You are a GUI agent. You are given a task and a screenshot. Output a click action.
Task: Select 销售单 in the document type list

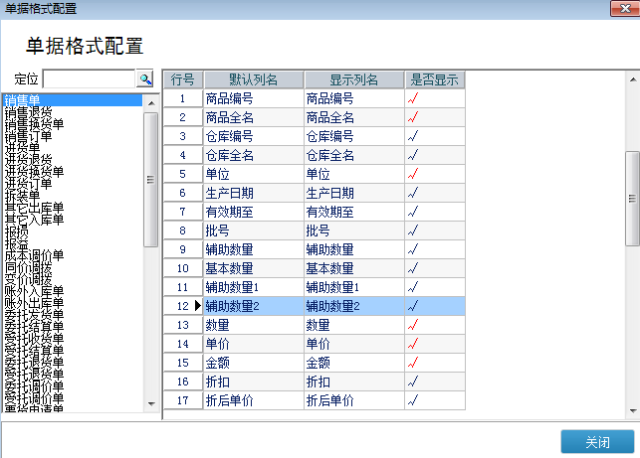point(22,99)
